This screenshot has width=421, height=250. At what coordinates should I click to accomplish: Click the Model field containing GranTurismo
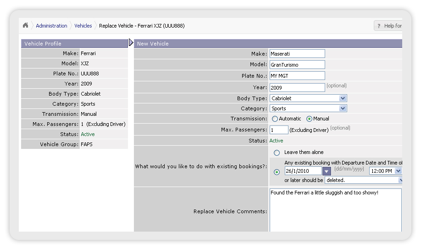(x=297, y=65)
